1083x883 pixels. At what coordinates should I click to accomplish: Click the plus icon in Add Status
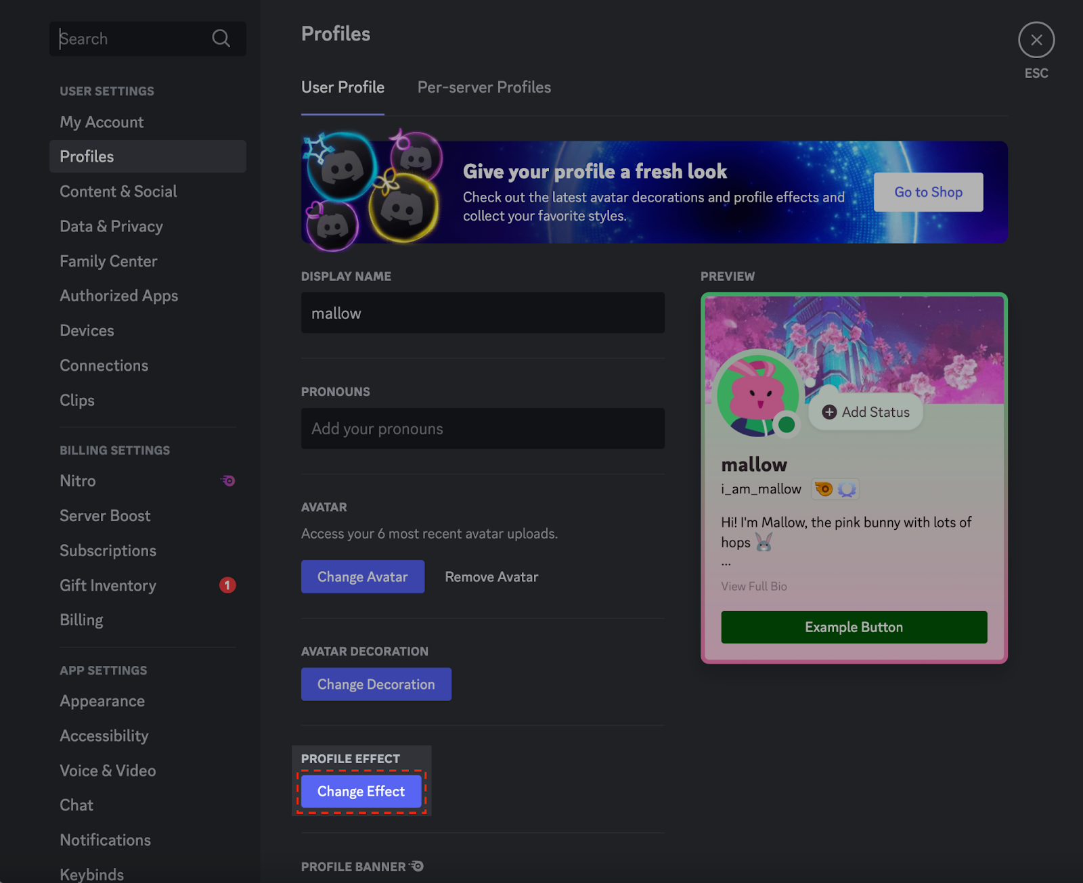click(x=829, y=412)
